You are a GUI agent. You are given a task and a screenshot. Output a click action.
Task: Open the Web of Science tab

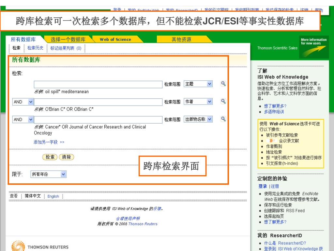115,40
